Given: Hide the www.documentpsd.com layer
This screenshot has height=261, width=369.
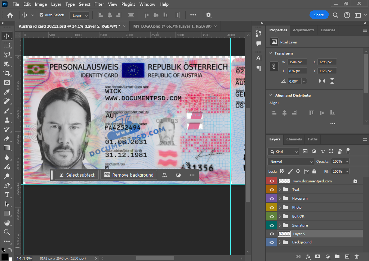Looking at the screenshot, I should [272, 181].
